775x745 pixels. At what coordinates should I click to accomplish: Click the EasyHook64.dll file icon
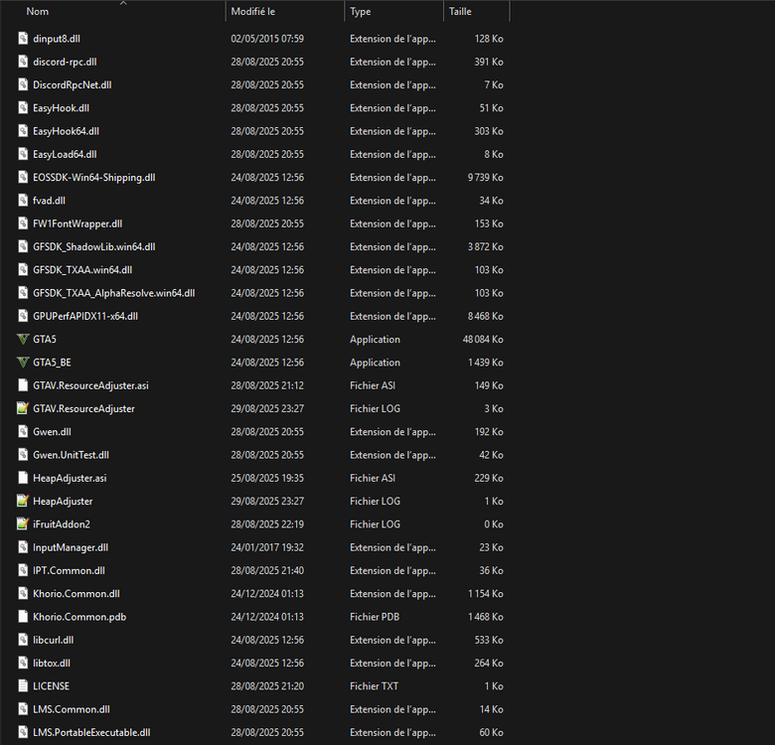pos(23,131)
